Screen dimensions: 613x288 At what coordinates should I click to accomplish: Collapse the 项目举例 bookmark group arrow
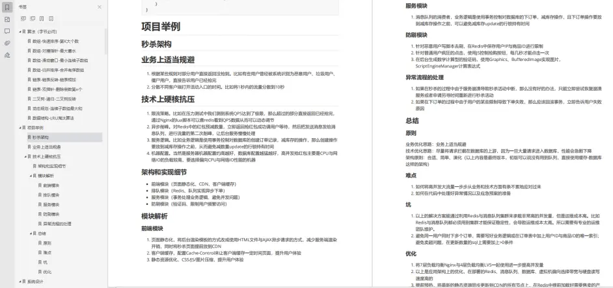[20, 128]
